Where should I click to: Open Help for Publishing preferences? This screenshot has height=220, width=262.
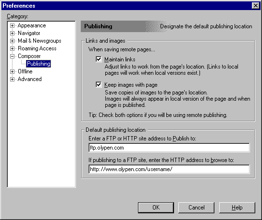pos(237,208)
